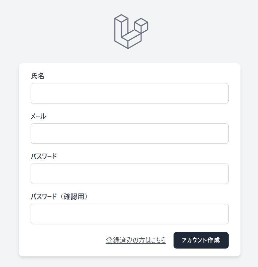Screen dimensions: 258x267
Task: Click the password entry box under パスワード
Action: (129, 174)
